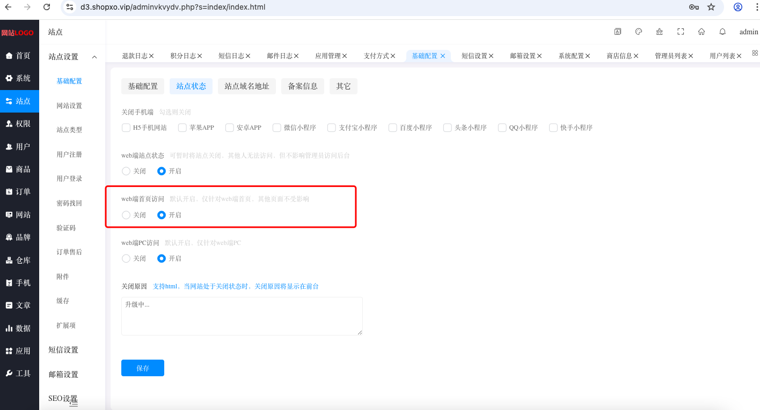Open the 手机 section

point(19,283)
